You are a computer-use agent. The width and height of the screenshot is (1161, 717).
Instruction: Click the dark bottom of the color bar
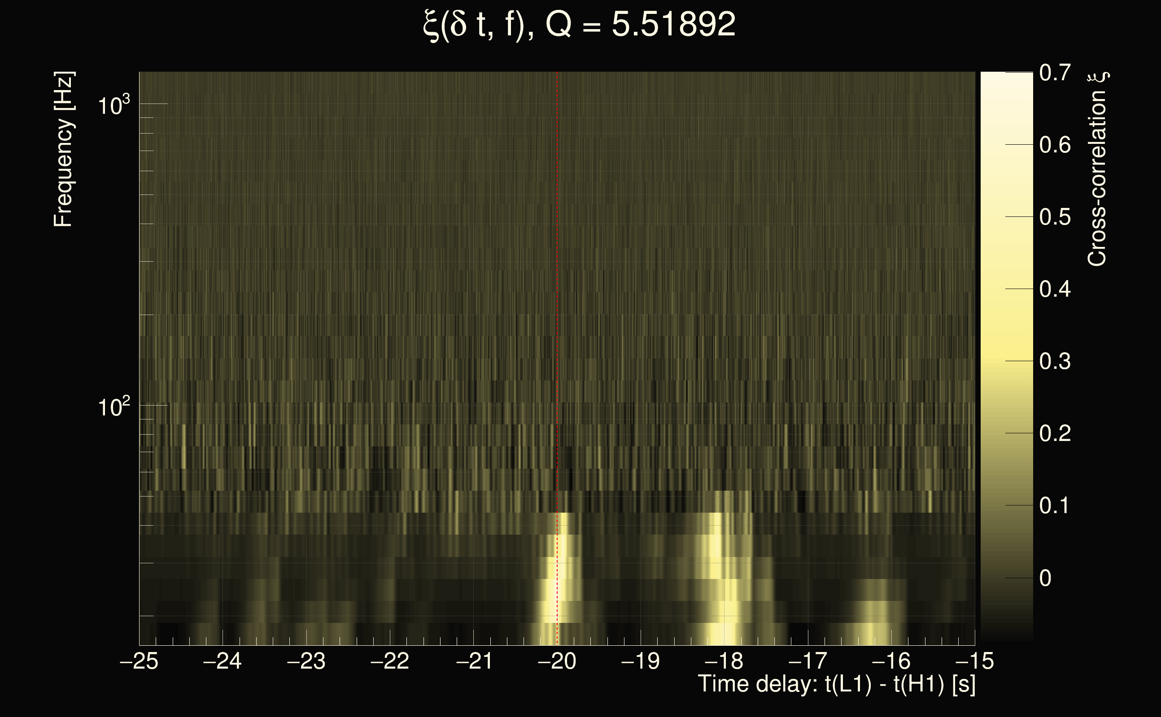1006,635
